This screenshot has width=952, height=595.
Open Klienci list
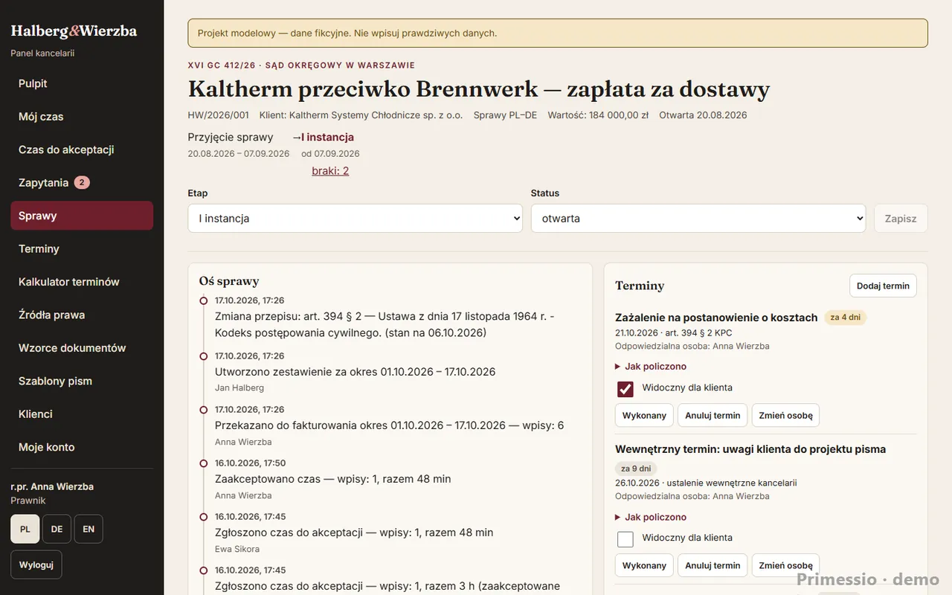(x=82, y=414)
